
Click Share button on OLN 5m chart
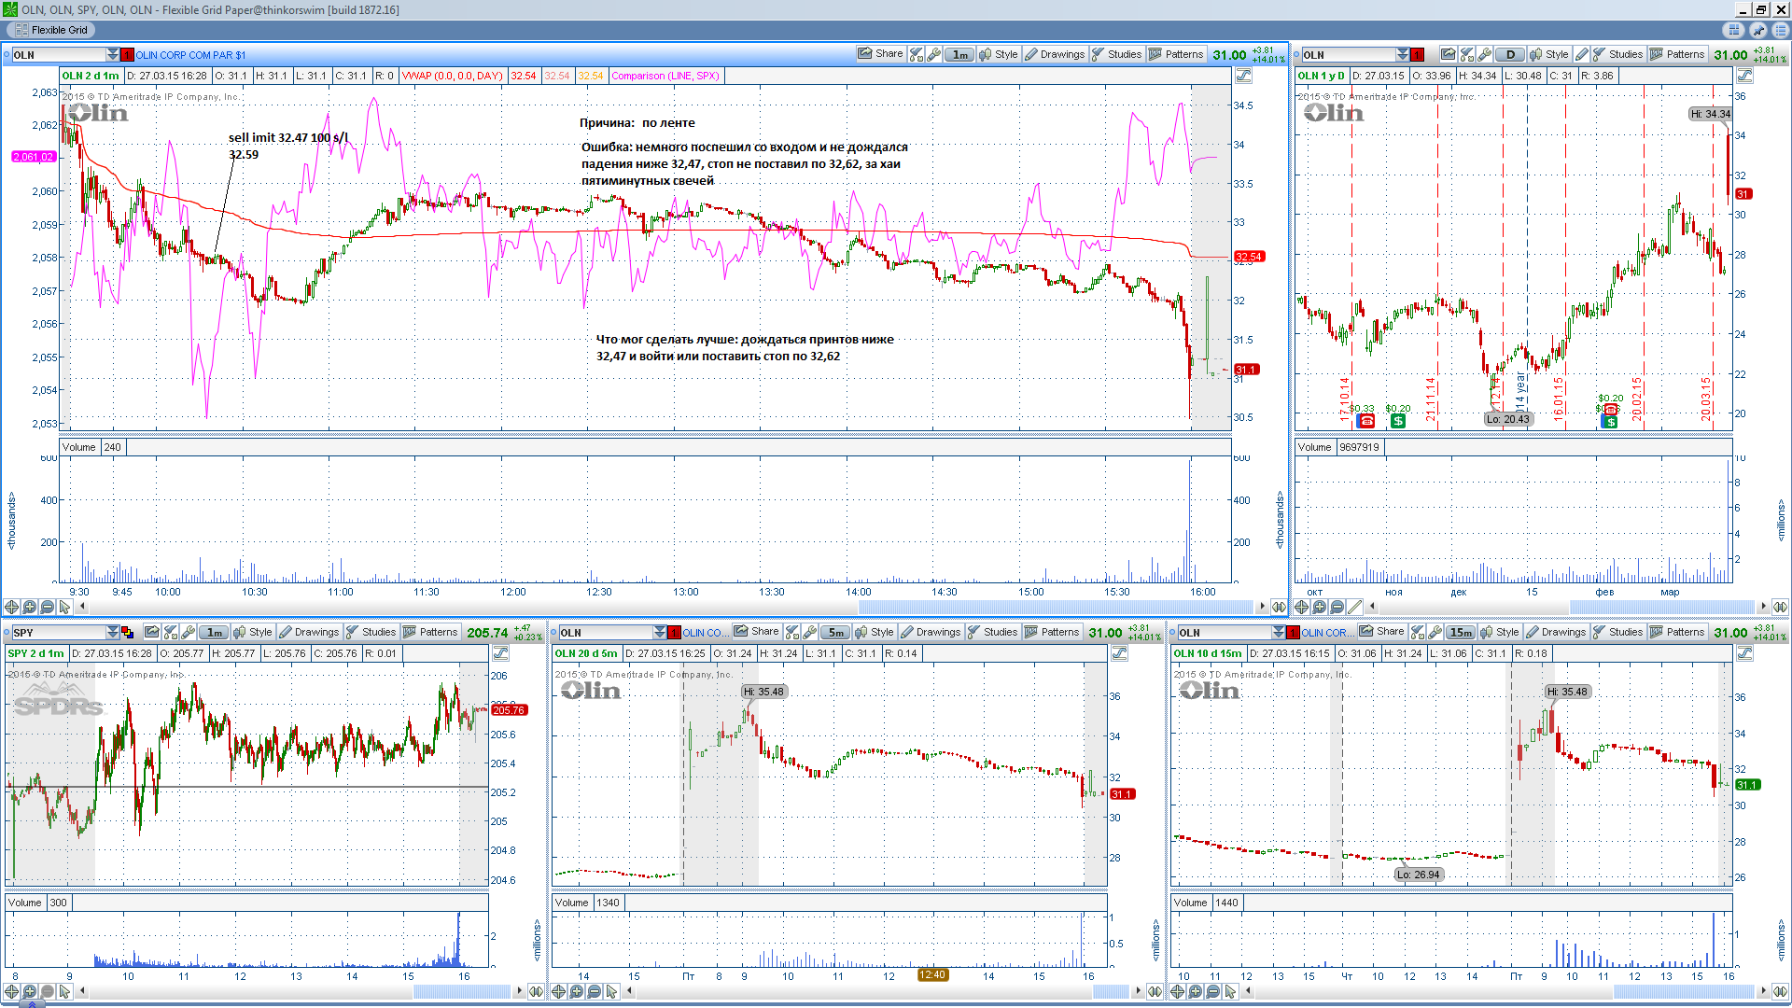point(756,632)
